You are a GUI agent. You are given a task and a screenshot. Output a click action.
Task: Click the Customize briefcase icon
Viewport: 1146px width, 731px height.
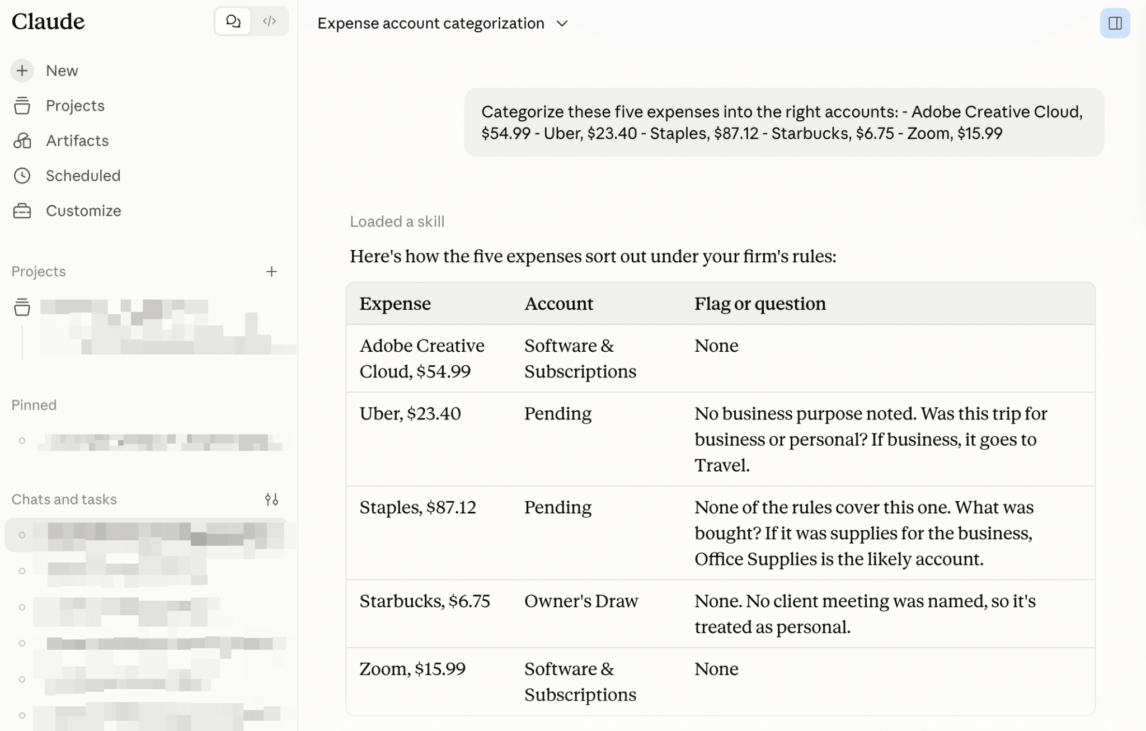pos(22,211)
